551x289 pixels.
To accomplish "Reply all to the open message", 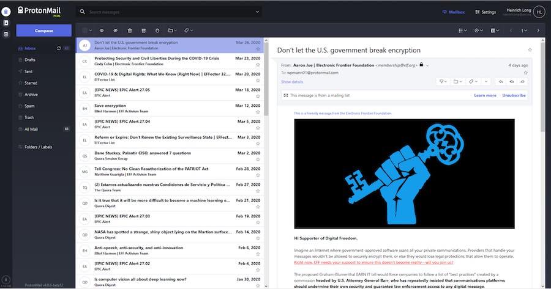I will (x=512, y=81).
